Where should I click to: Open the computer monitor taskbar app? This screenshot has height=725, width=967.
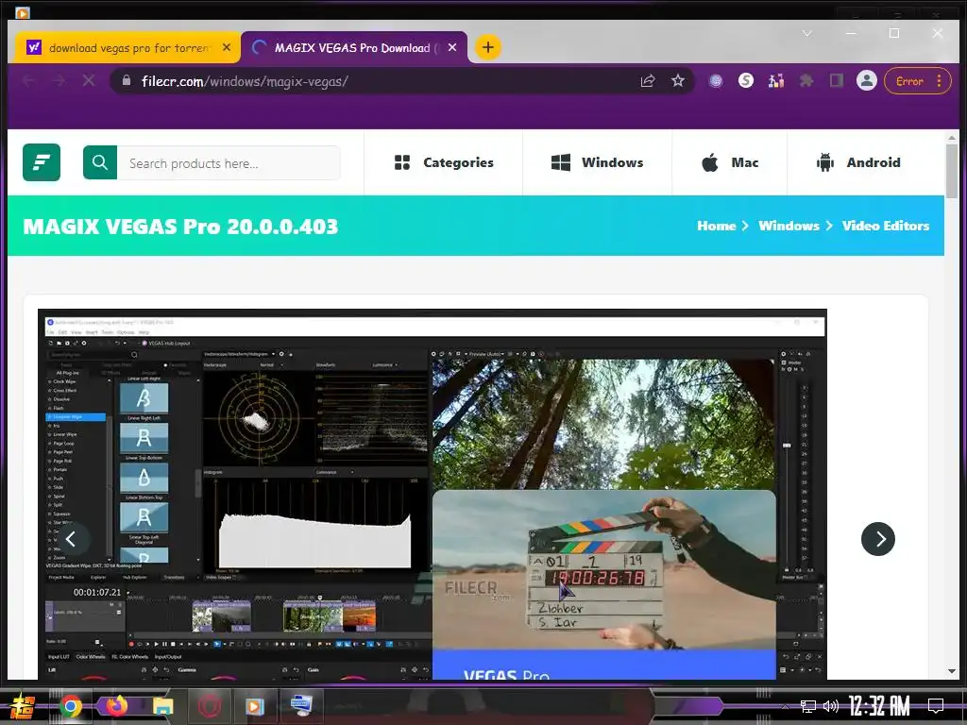click(301, 706)
